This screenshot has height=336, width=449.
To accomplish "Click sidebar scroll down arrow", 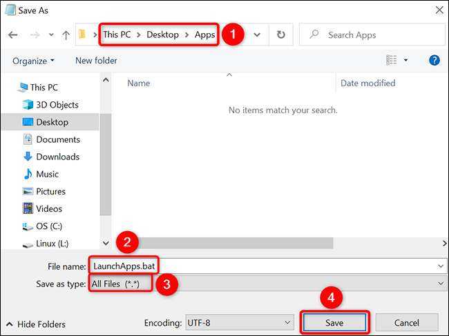I will point(106,243).
